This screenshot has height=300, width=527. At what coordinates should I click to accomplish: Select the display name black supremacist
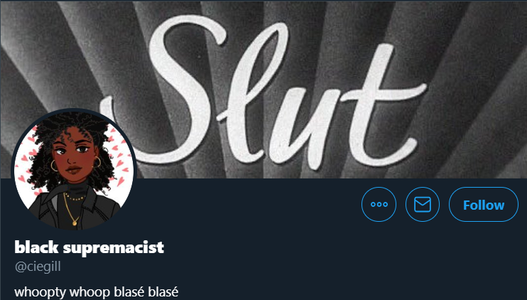[x=89, y=247]
